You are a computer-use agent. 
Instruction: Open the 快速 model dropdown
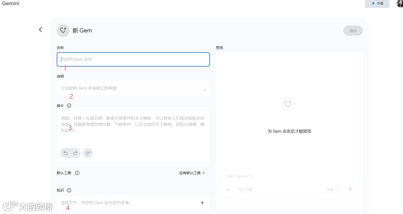333,189
